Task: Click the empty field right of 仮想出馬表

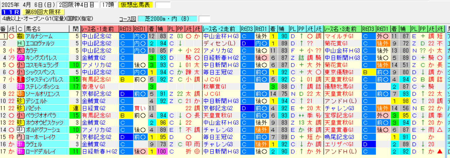Action: [162, 5]
